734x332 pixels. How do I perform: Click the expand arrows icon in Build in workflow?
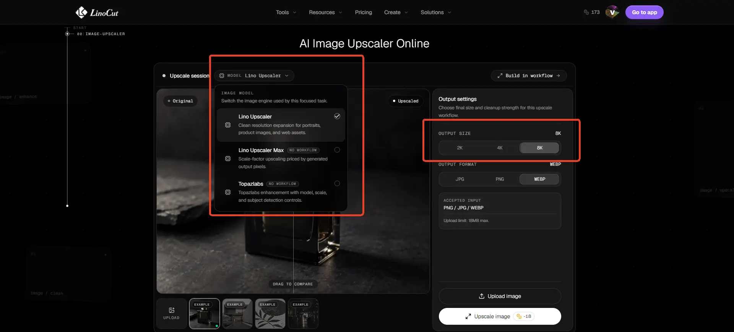click(500, 76)
